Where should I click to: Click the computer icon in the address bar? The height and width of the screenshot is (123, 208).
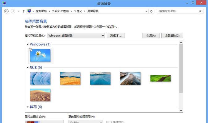click(29, 11)
